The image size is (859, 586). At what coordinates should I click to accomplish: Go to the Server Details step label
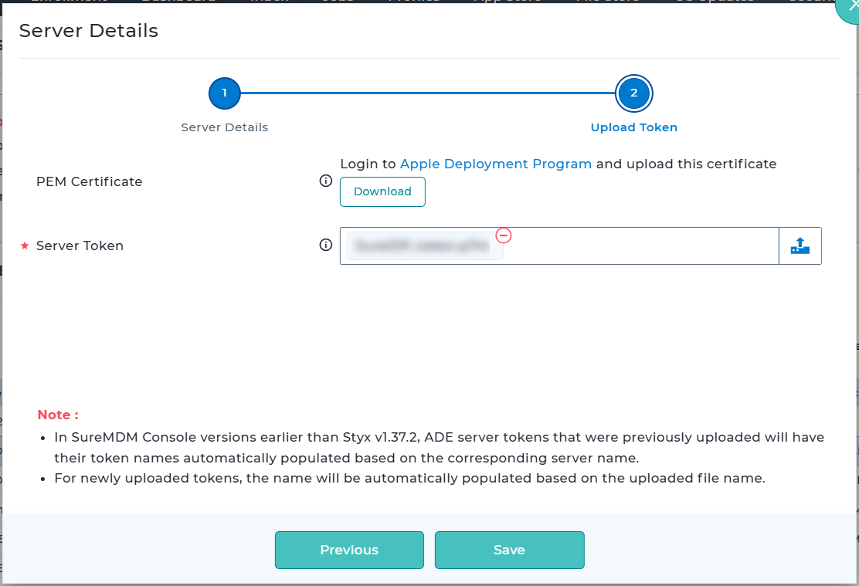click(x=225, y=127)
